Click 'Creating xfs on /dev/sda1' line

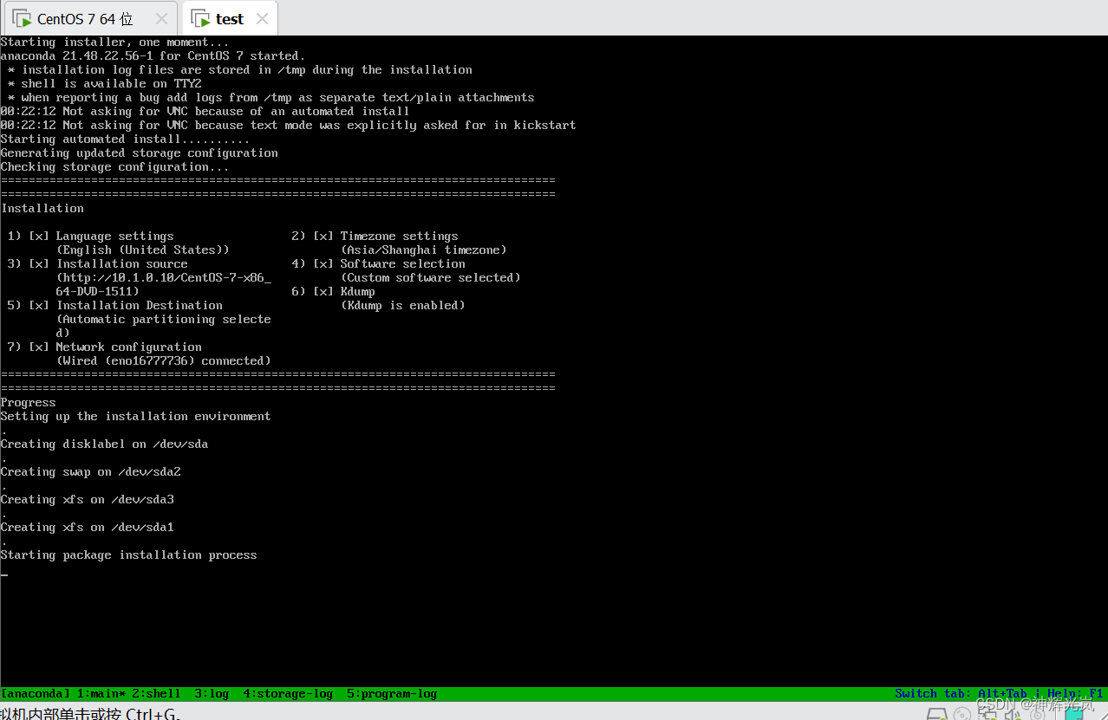coord(87,527)
